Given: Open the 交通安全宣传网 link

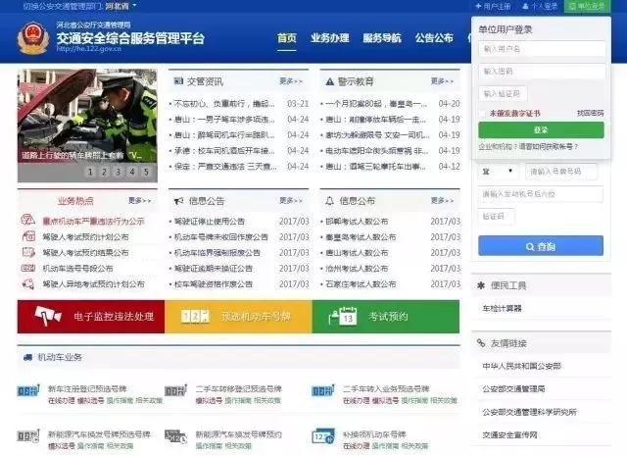Looking at the screenshot, I should point(509,434).
